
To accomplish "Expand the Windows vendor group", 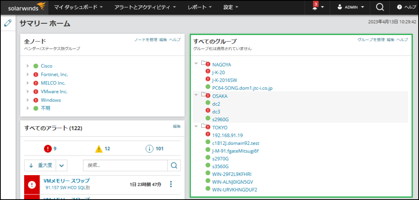I will coord(28,100).
